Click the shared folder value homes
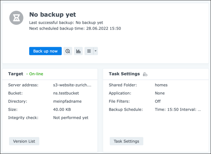Viewport: 211px width, 154px height. [x=161, y=85]
